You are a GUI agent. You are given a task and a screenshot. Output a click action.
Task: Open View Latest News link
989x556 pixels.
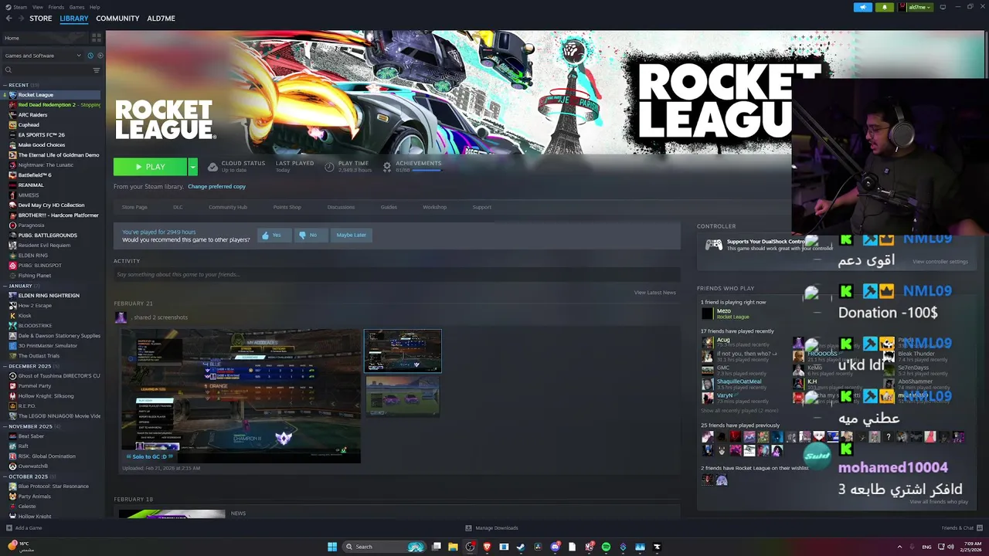point(655,293)
